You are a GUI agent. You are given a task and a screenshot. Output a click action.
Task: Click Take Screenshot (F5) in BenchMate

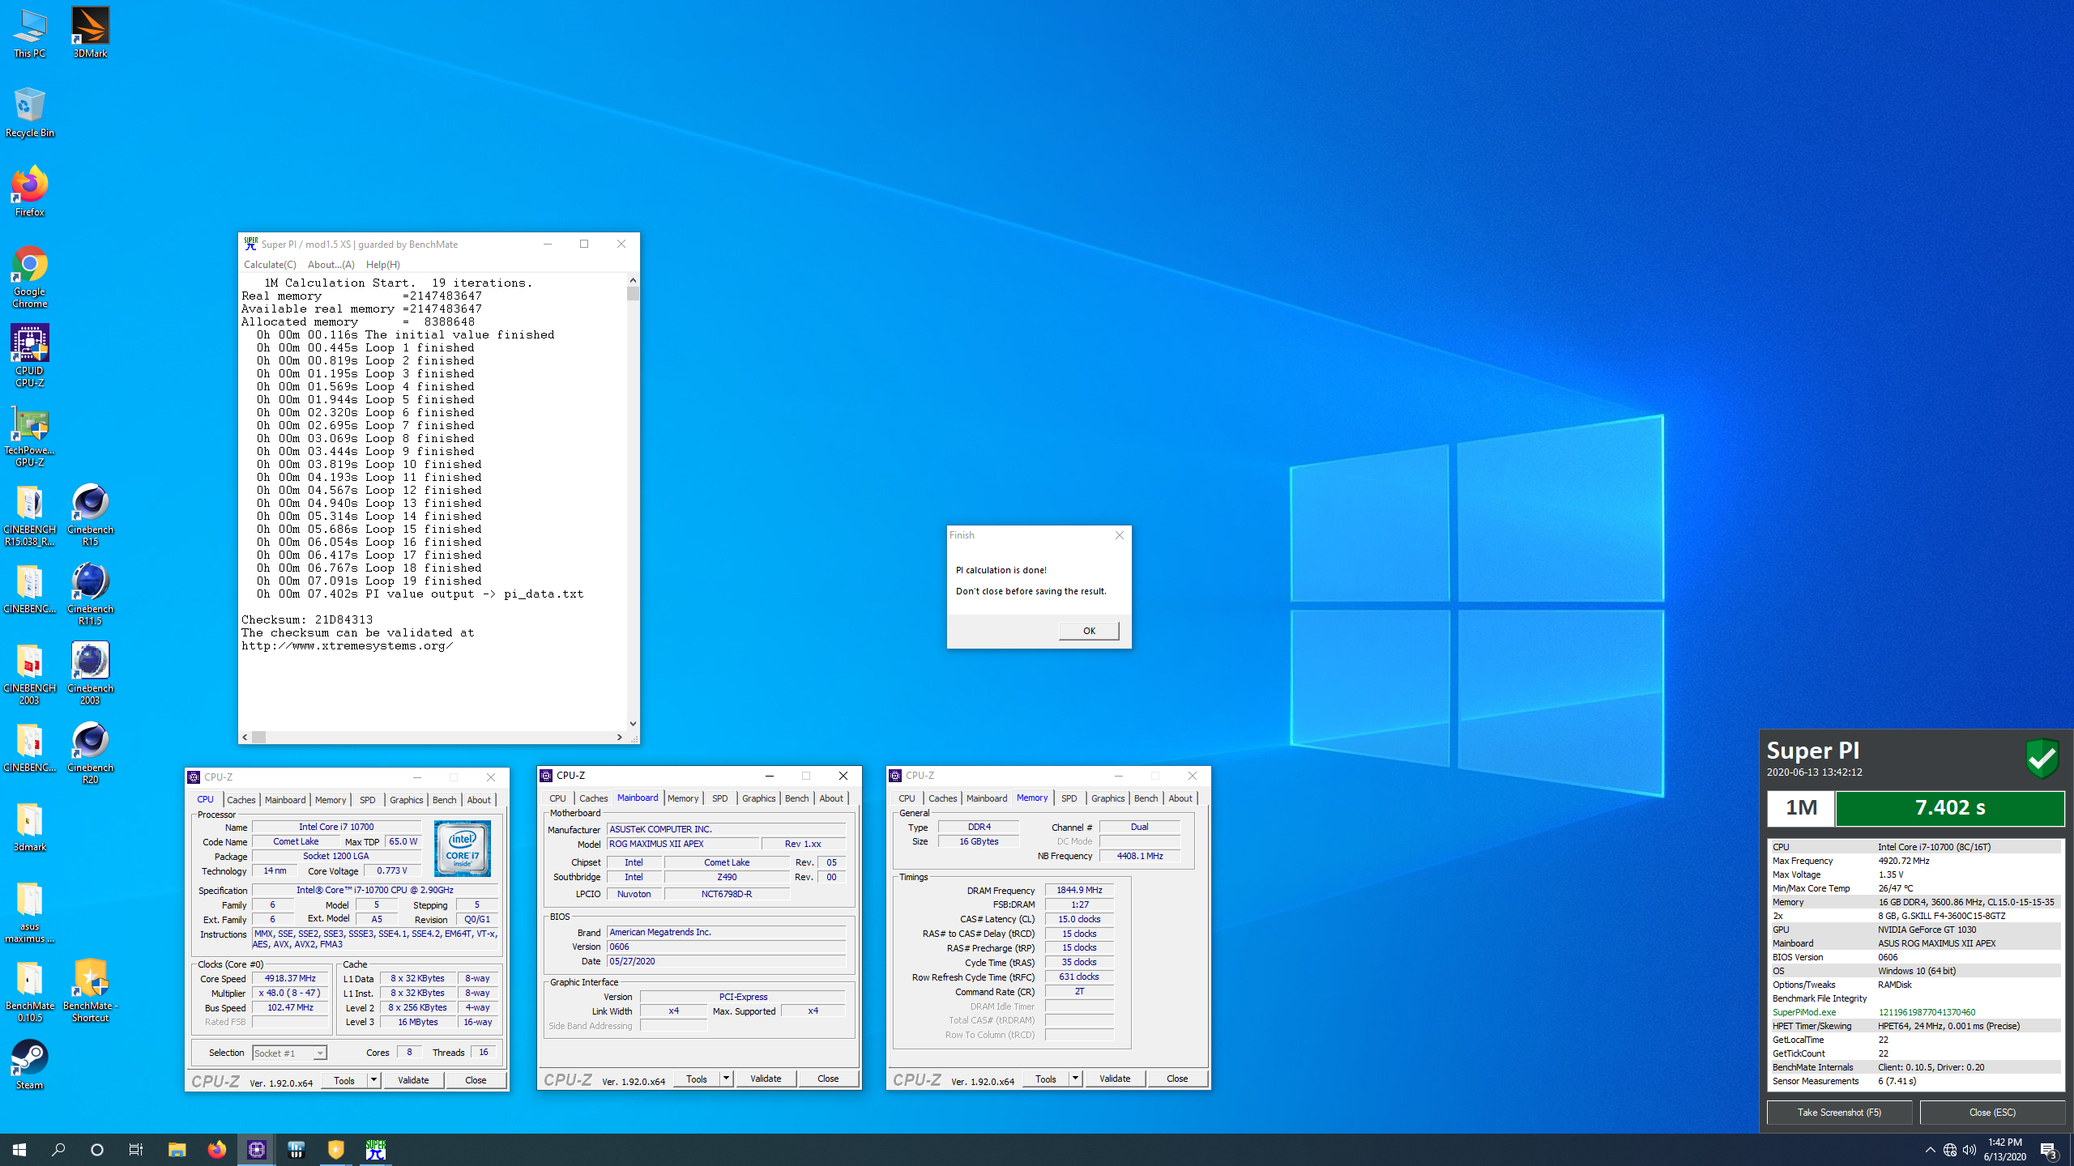1839,1112
